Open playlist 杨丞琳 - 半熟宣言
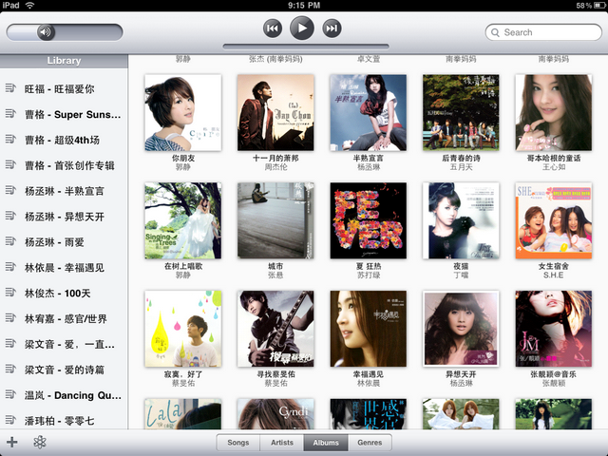608x456 pixels. pos(64,191)
